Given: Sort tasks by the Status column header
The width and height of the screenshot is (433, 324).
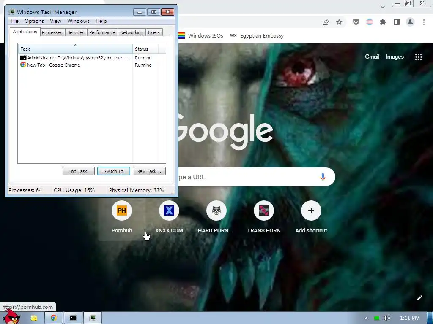Looking at the screenshot, I should pos(145,49).
